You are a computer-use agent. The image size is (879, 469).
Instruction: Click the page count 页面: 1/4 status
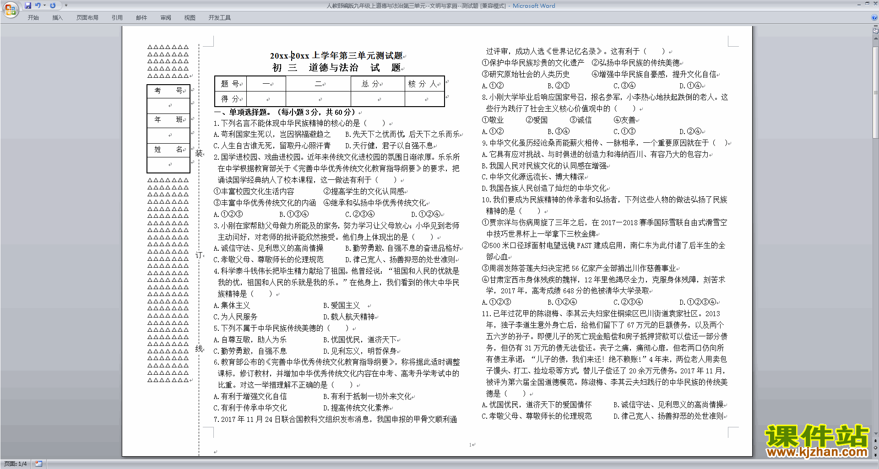coord(16,464)
